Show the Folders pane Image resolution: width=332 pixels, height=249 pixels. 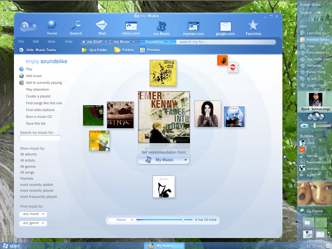point(124,50)
